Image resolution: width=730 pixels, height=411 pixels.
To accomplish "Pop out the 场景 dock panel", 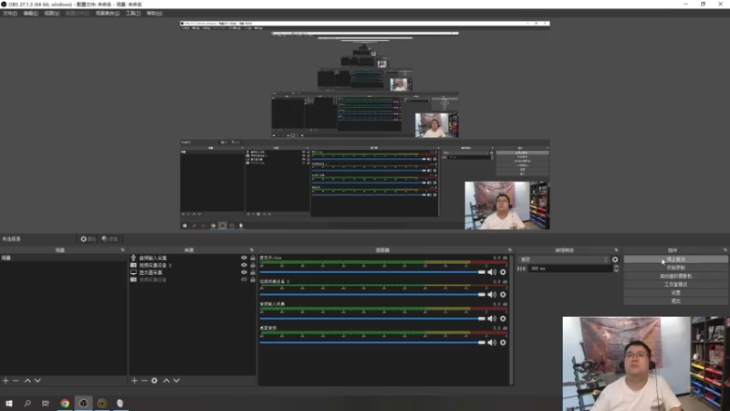I will pos(123,250).
